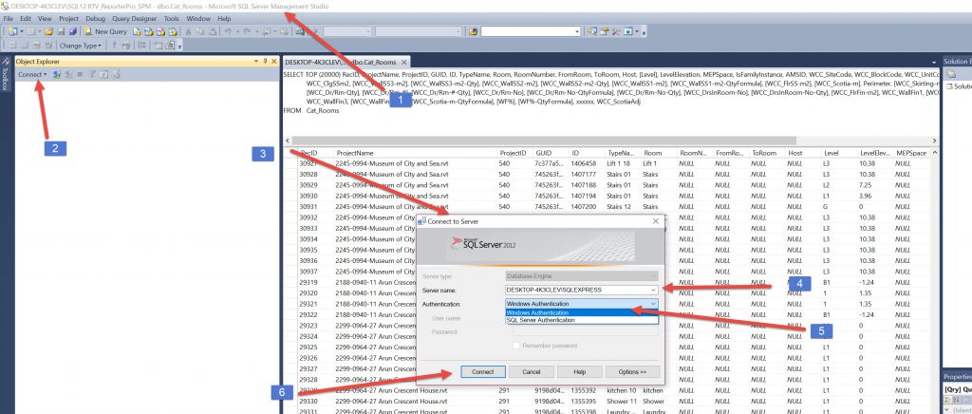Open the Tools menu
The image size is (972, 414).
(170, 18)
